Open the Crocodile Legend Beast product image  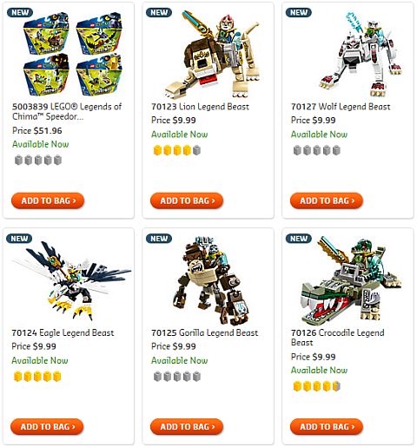click(351, 280)
